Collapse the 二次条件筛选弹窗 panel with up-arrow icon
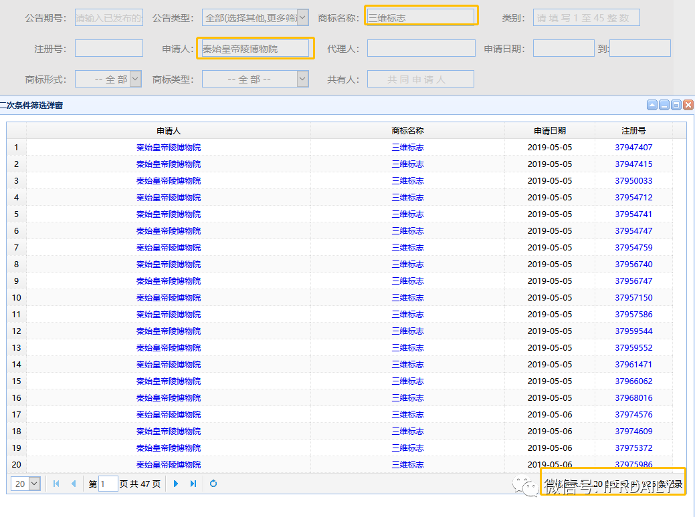 coord(652,105)
